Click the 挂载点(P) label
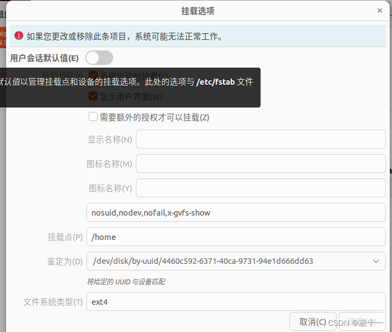Image resolution: width=392 pixels, height=332 pixels. pyautogui.click(x=65, y=237)
